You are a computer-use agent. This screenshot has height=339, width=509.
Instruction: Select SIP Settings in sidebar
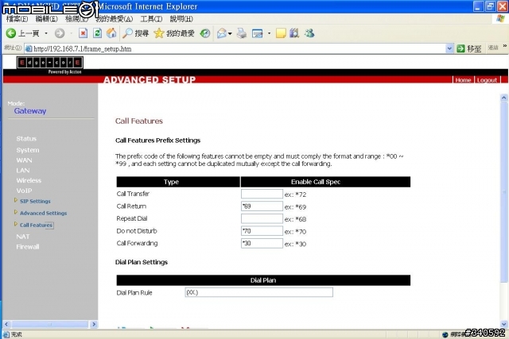(35, 202)
